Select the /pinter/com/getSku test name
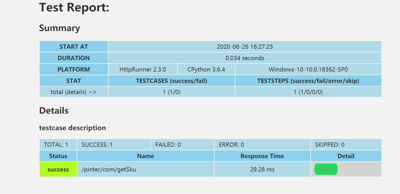The image size is (400, 194). click(109, 169)
